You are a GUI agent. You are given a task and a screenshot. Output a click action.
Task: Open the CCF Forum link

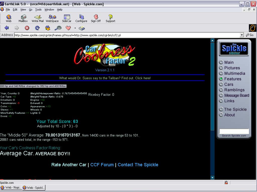102,165
